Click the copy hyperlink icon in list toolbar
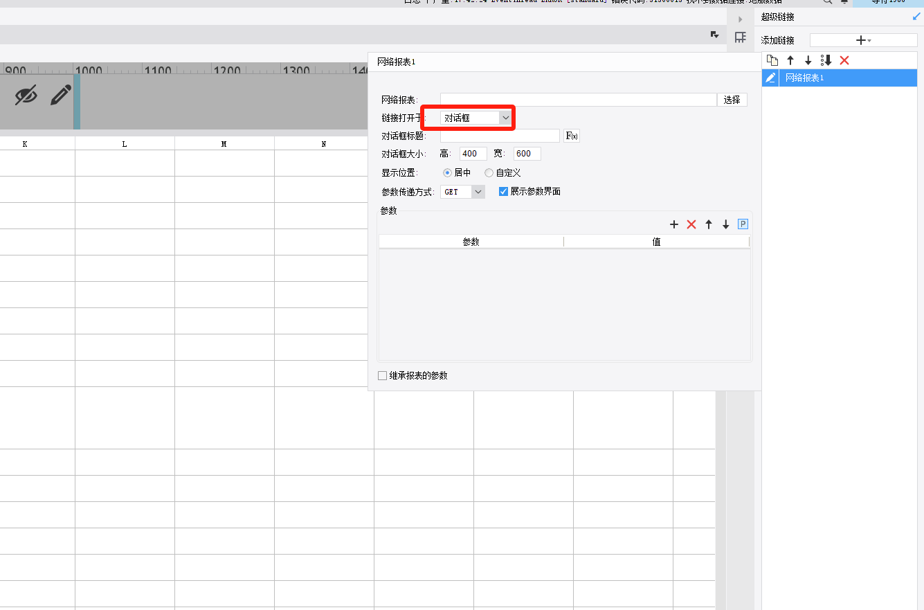The height and width of the screenshot is (610, 924). (x=772, y=60)
